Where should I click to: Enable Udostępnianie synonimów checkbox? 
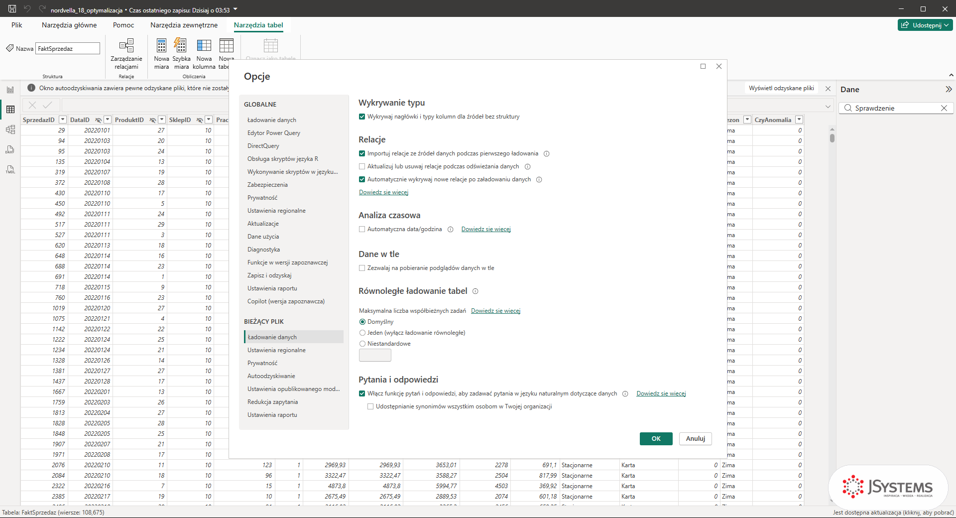(370, 407)
